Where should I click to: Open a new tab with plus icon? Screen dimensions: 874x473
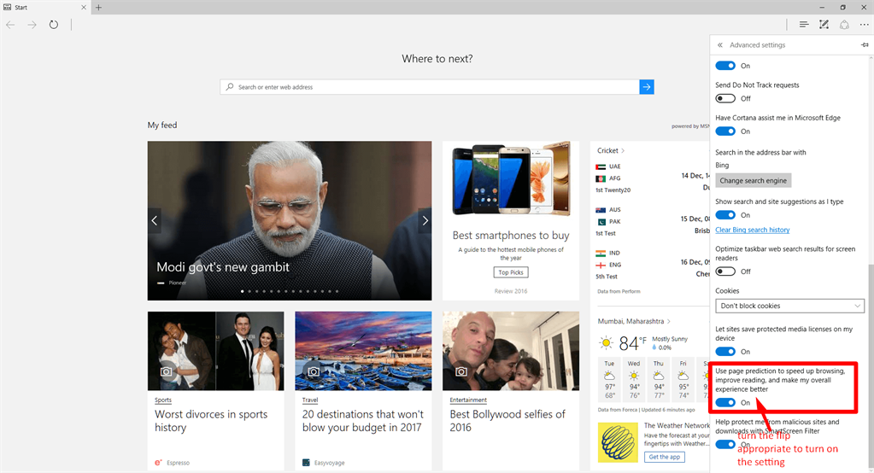pyautogui.click(x=98, y=7)
